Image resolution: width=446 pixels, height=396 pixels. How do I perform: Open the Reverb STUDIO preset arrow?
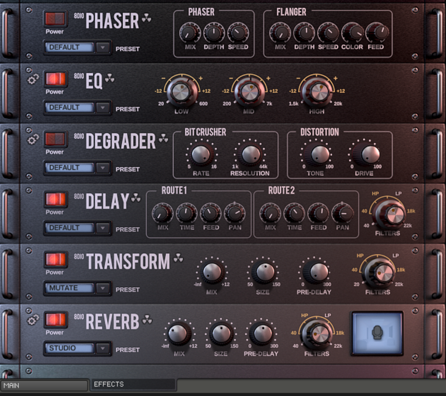pos(103,348)
